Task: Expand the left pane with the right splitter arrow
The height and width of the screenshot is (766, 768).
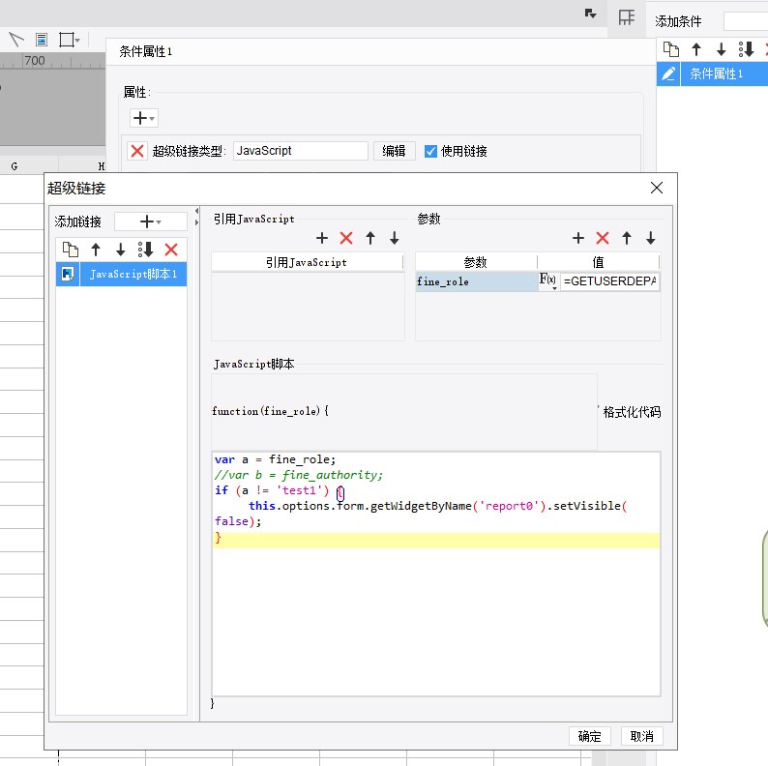Action: [x=197, y=222]
